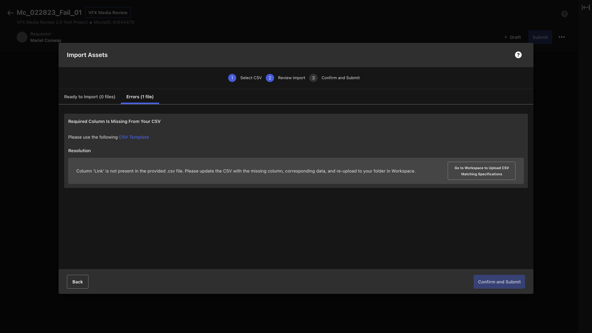Click the VFX Media Review breadcrumb item

(108, 12)
